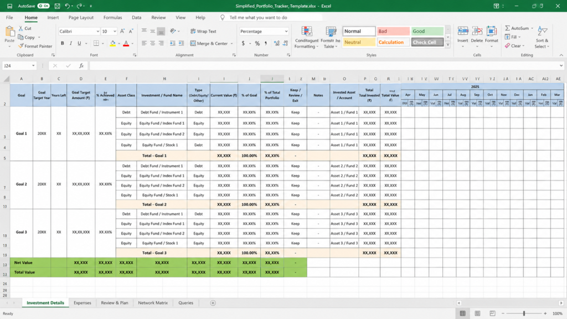Click the Save icon in title bar
567x319 pixels.
point(57,6)
